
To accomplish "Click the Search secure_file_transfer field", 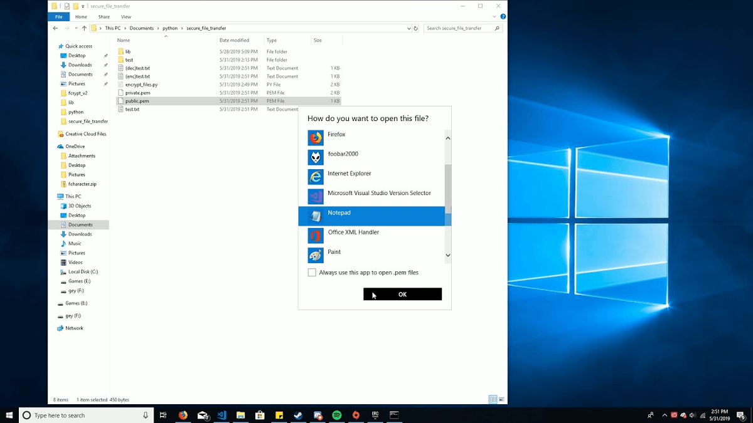I will click(459, 28).
